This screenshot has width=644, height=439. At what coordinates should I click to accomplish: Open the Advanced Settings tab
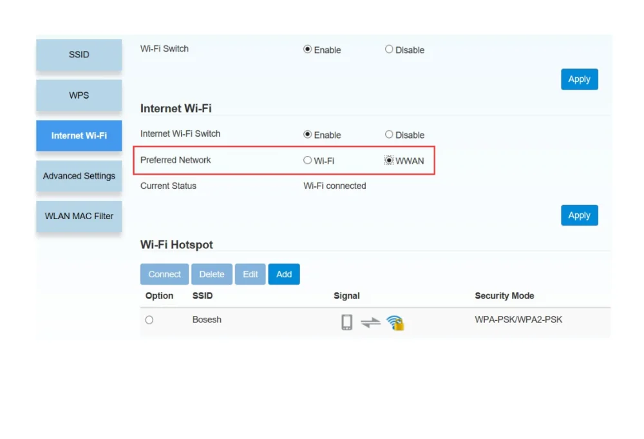tap(79, 176)
